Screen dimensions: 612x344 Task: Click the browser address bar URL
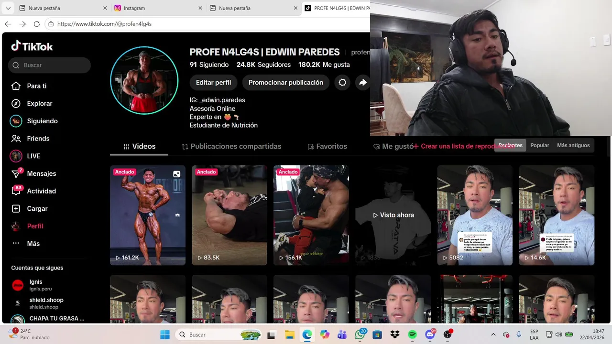coord(104,24)
